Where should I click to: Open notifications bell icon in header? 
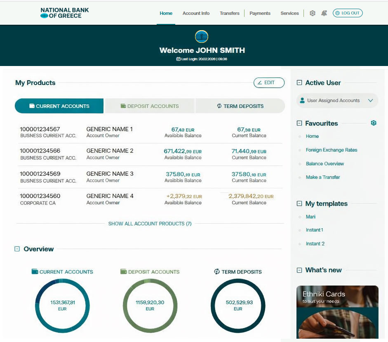pyautogui.click(x=324, y=13)
